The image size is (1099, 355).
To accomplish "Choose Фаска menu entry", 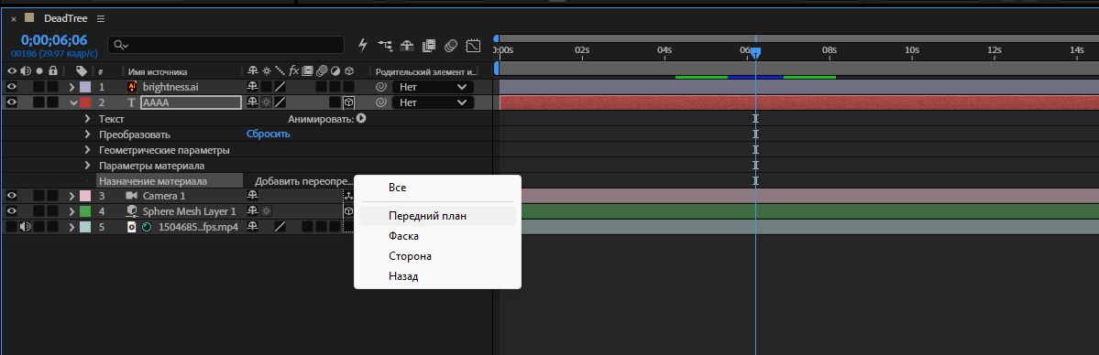I will click(437, 237).
